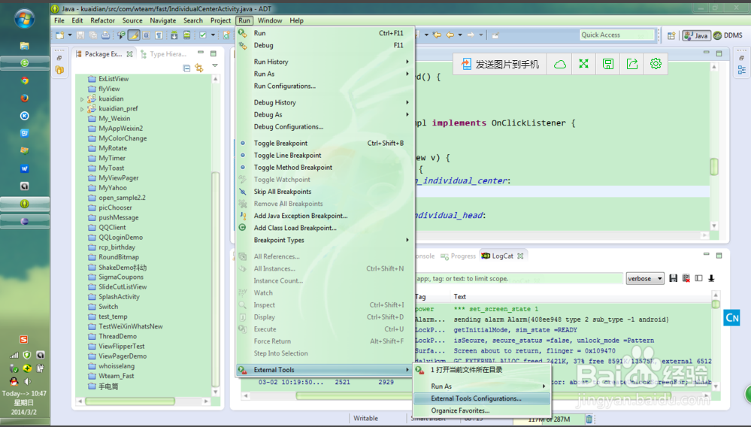Image resolution: width=751 pixels, height=427 pixels.
Task: Choose Organize Favorites... entry
Action: coord(482,410)
